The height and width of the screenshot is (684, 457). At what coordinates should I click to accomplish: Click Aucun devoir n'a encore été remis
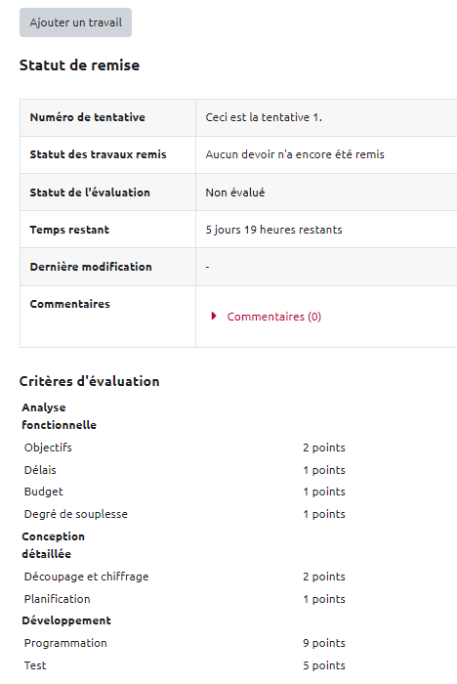coord(295,154)
